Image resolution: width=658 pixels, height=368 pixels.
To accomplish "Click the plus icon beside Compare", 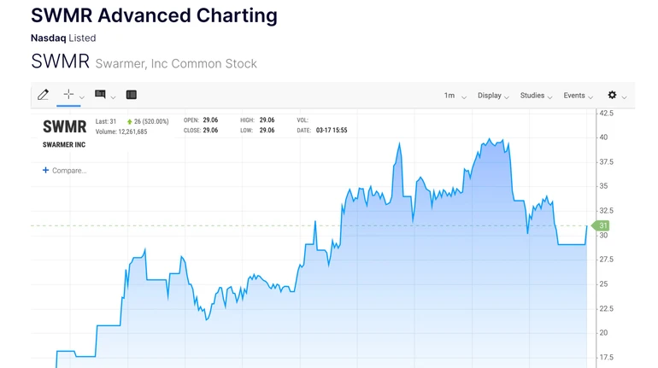I will [x=46, y=171].
